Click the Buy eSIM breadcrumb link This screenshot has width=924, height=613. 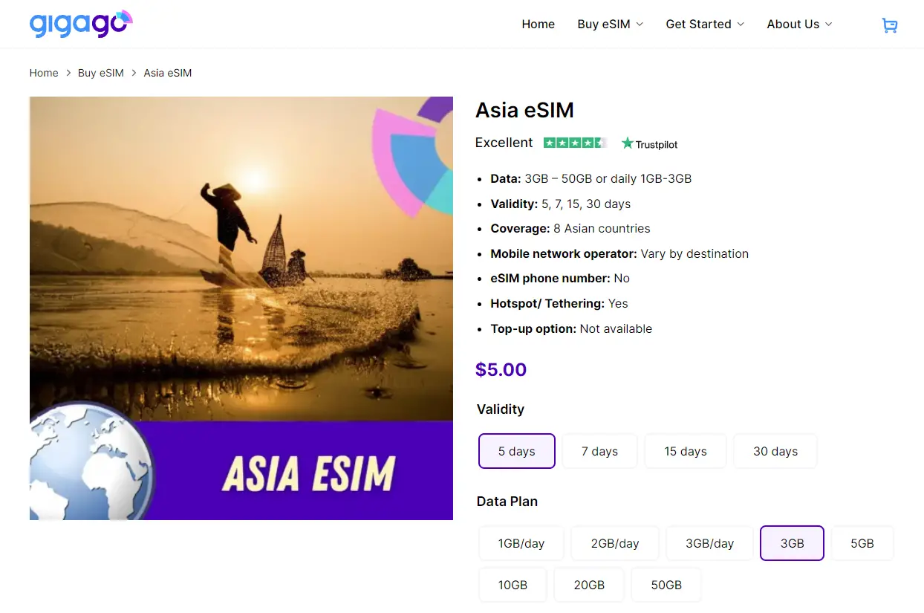[101, 73]
